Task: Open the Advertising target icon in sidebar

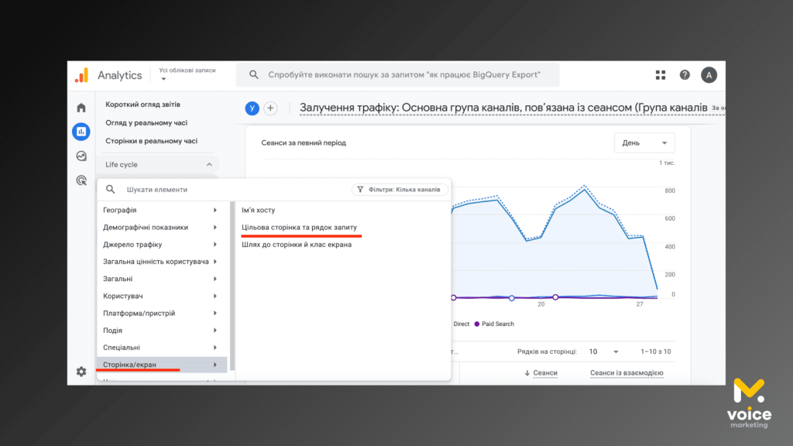Action: point(81,180)
